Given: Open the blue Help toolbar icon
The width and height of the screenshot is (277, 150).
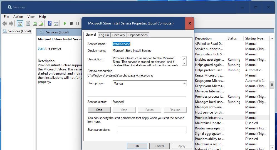Looking at the screenshot, I should click(50, 23).
